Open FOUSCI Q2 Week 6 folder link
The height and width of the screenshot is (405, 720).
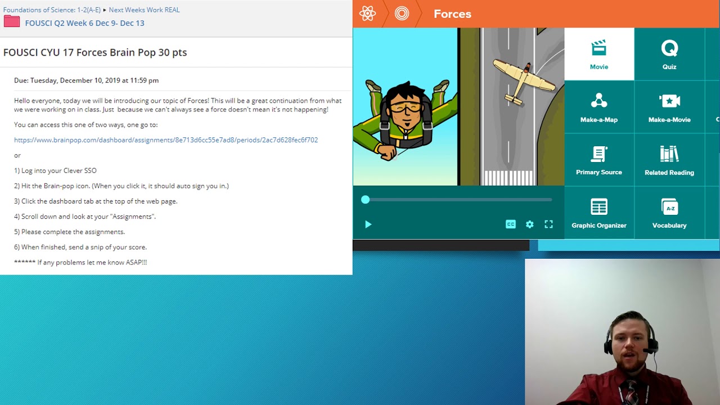click(x=84, y=23)
